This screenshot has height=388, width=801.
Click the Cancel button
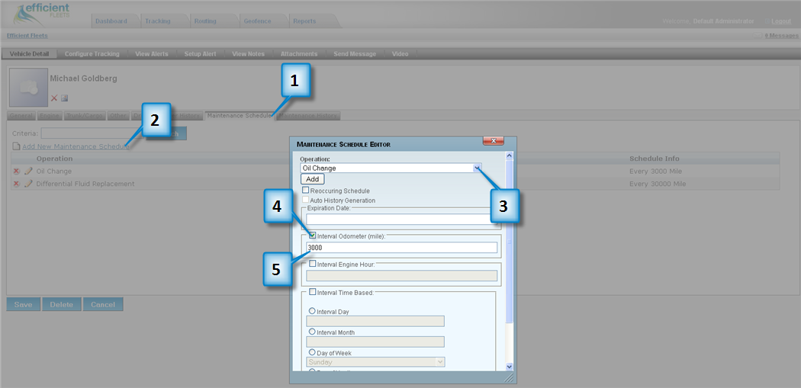pyautogui.click(x=103, y=304)
